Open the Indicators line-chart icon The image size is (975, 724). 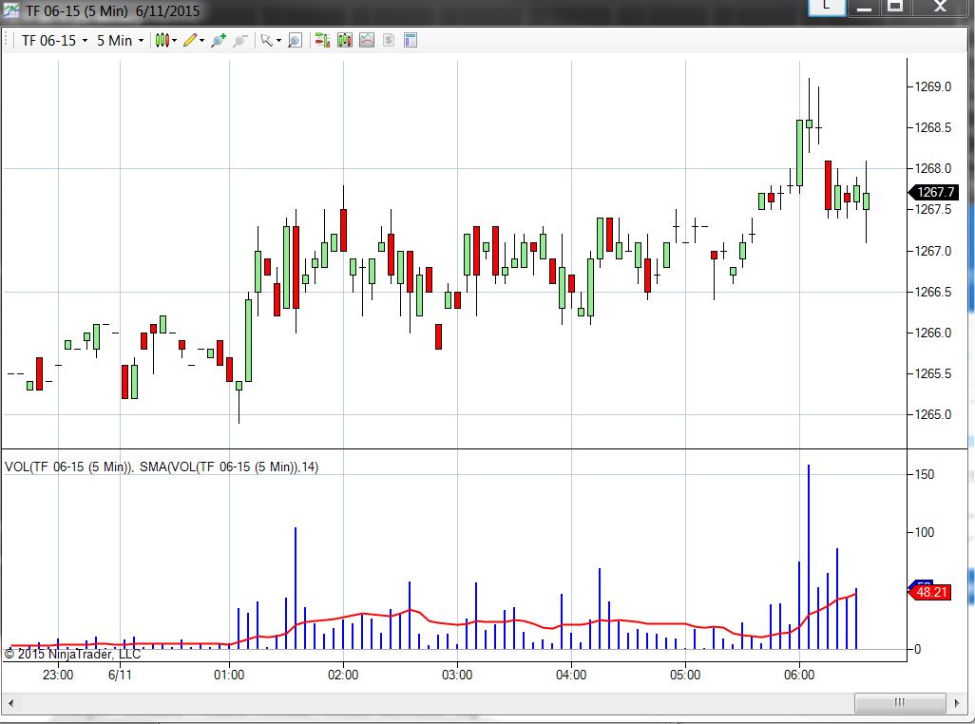coord(367,41)
